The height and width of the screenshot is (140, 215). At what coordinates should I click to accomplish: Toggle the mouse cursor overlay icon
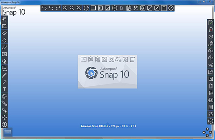[121, 8]
